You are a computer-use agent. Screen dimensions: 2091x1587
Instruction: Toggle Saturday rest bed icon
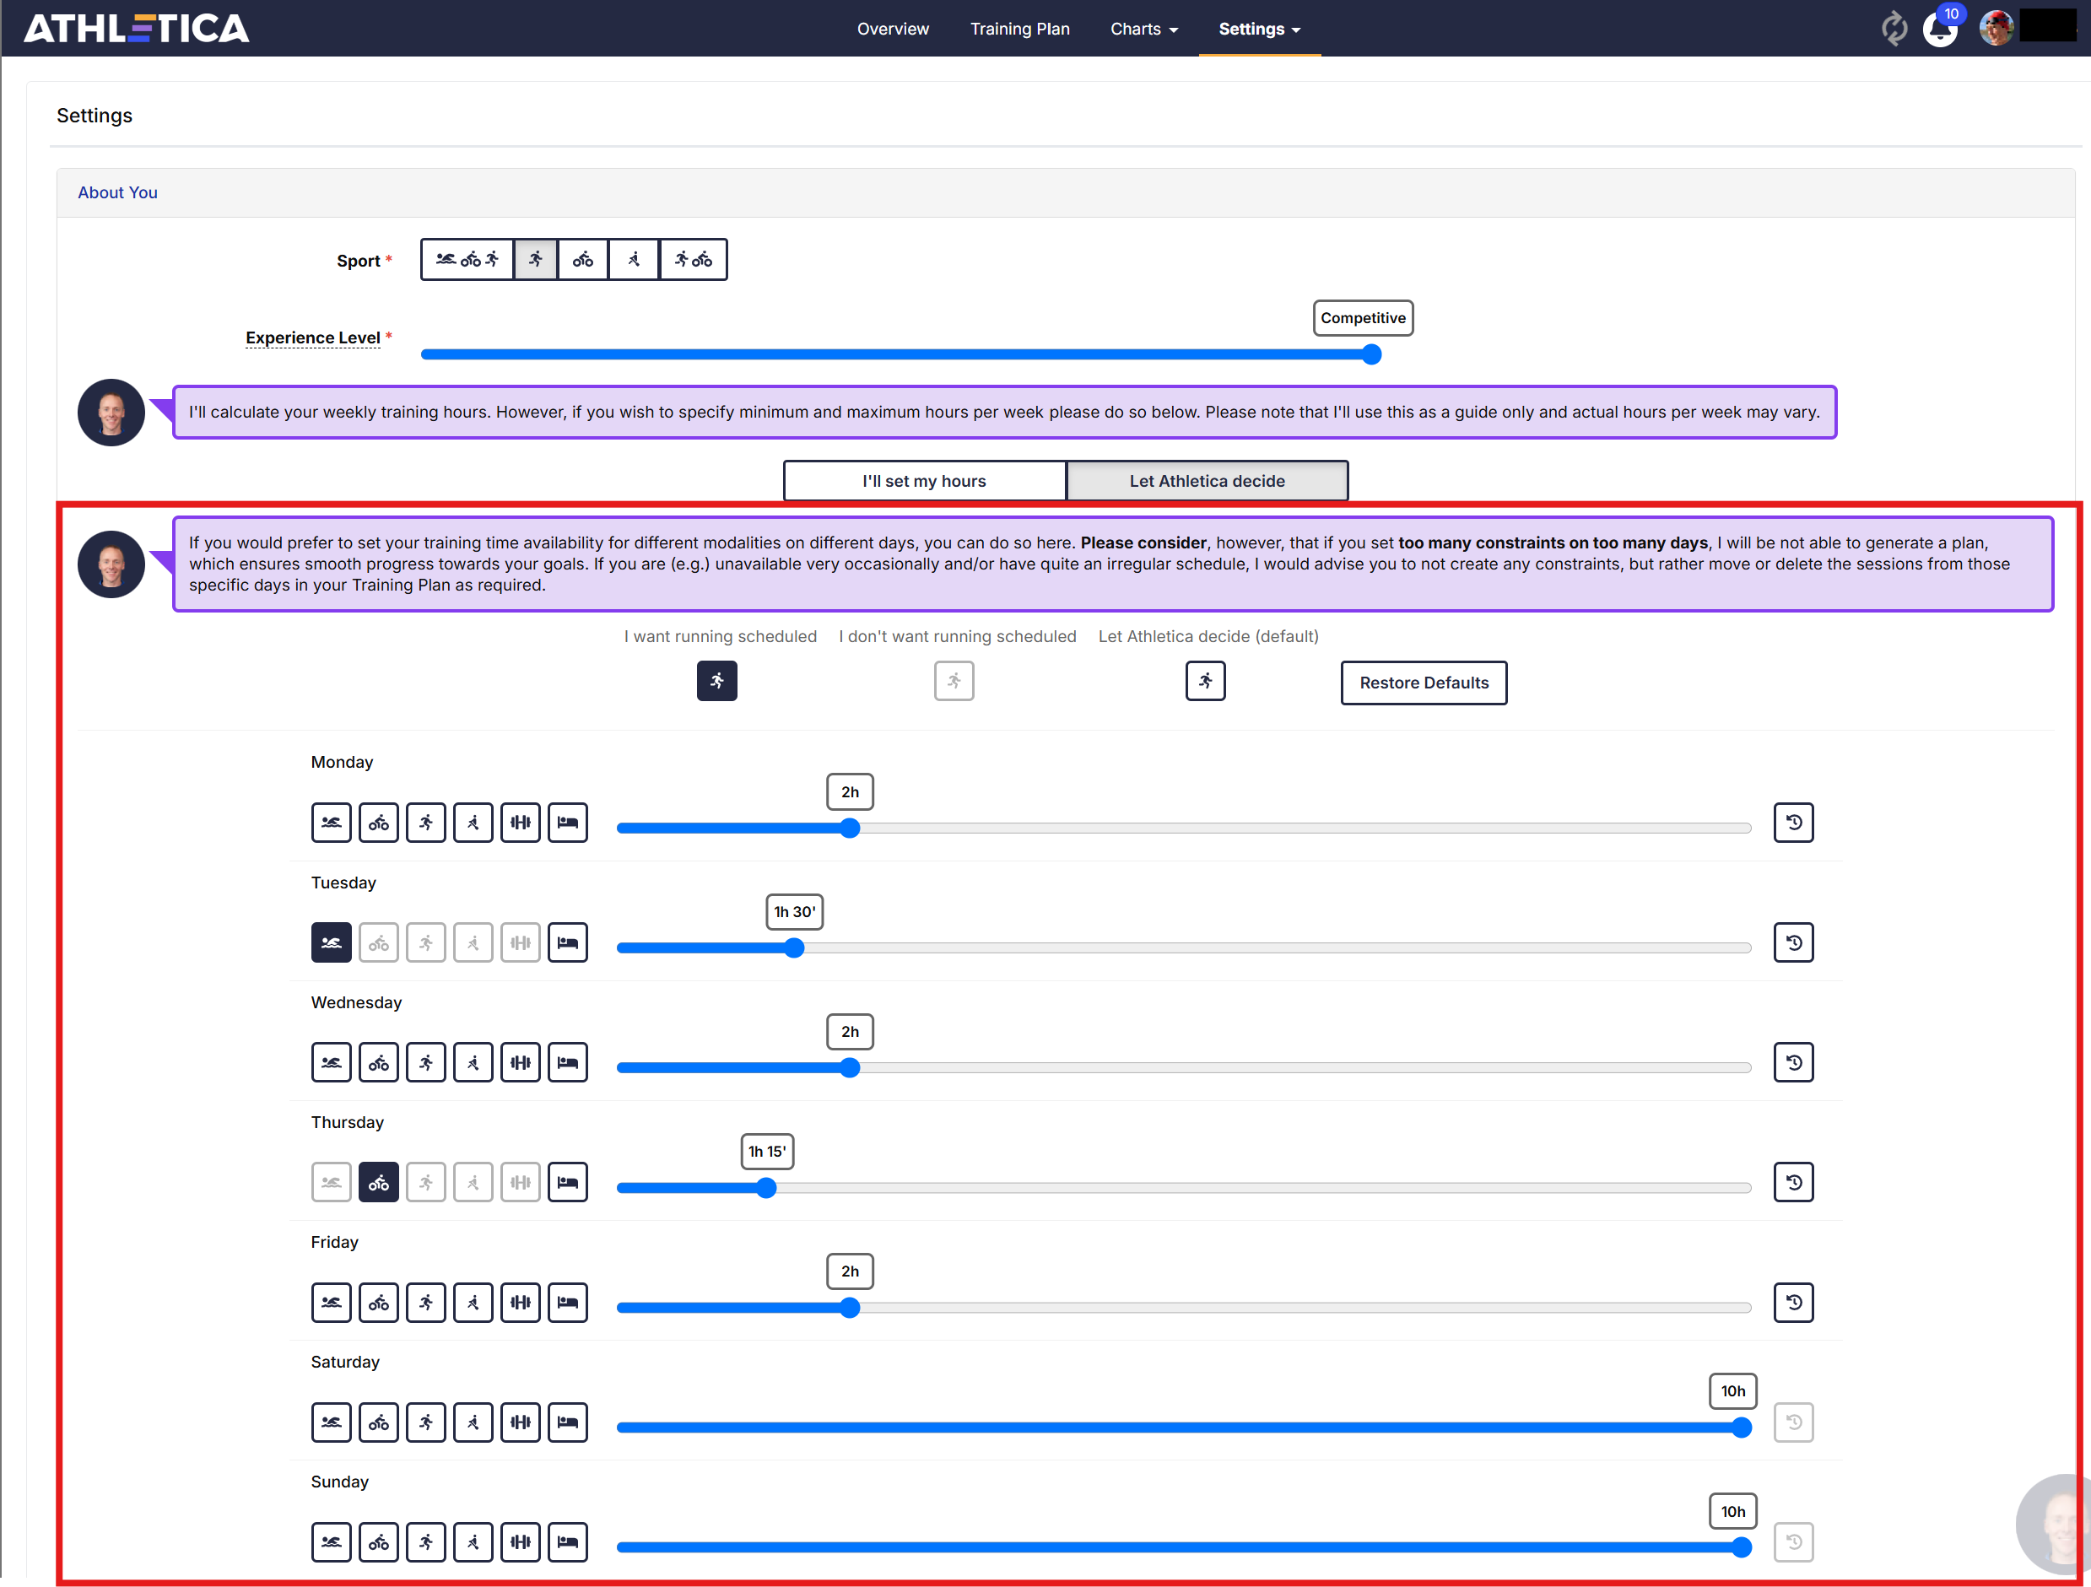point(567,1422)
